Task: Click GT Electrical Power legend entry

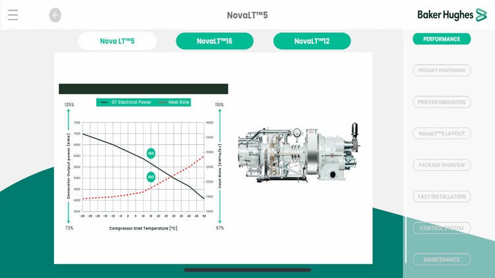Action: (x=126, y=102)
